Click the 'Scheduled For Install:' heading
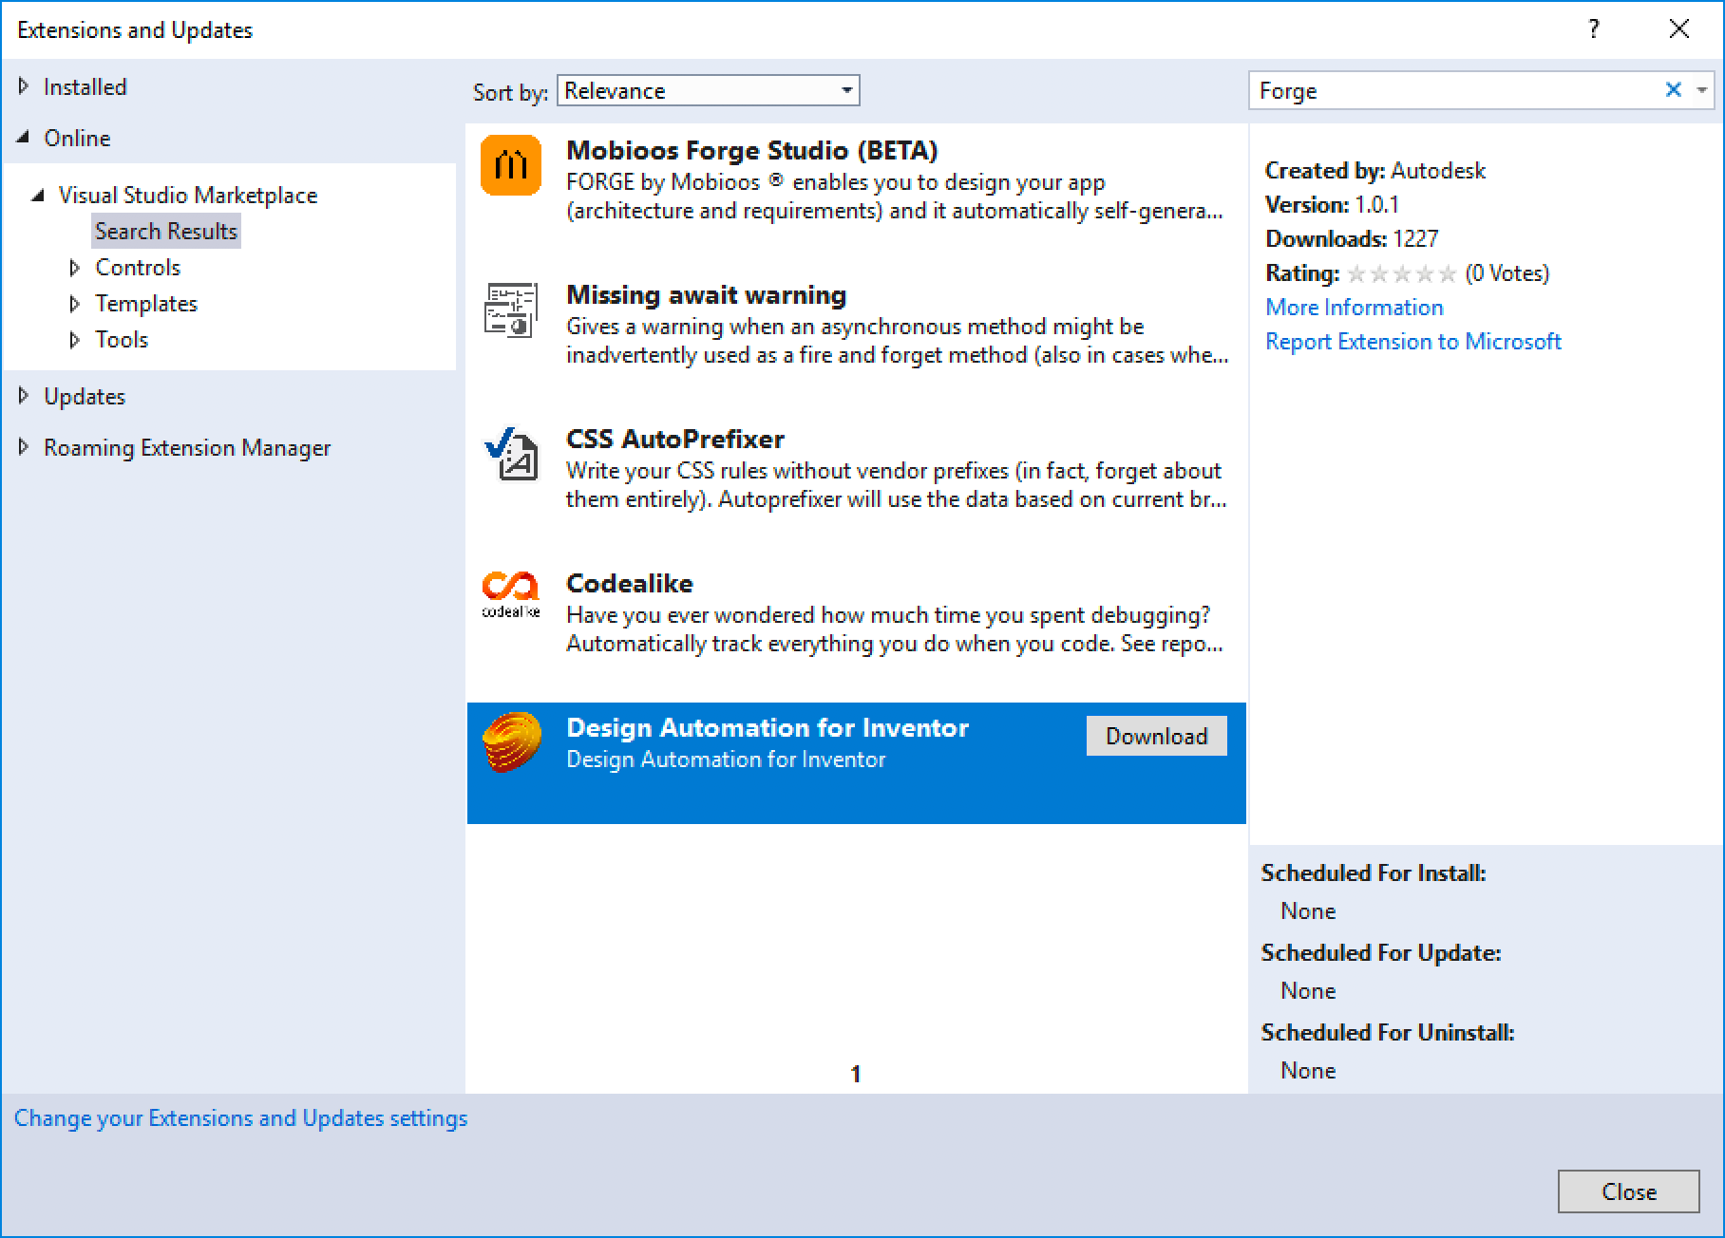The width and height of the screenshot is (1725, 1238). tap(1374, 872)
